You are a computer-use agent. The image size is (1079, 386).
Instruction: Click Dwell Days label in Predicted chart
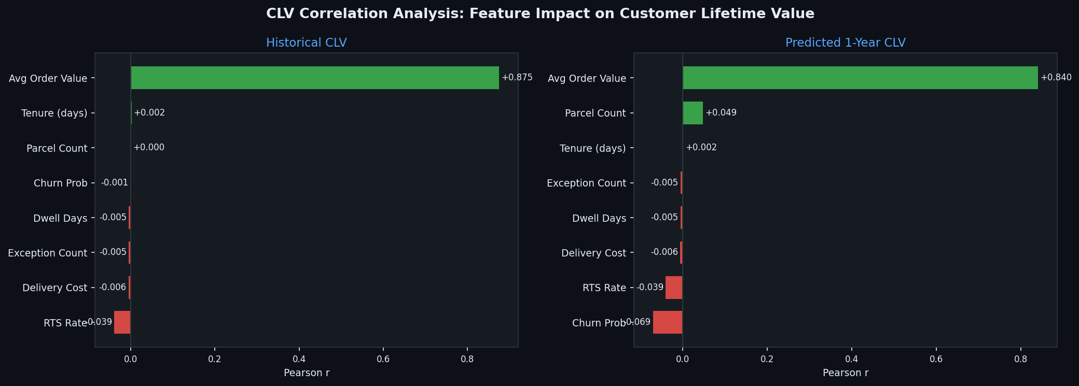(599, 218)
